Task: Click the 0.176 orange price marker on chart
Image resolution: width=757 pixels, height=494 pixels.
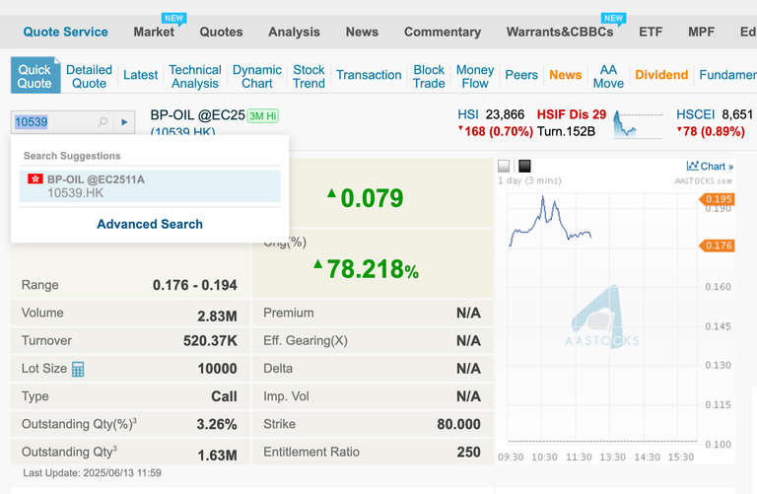Action: (x=718, y=246)
